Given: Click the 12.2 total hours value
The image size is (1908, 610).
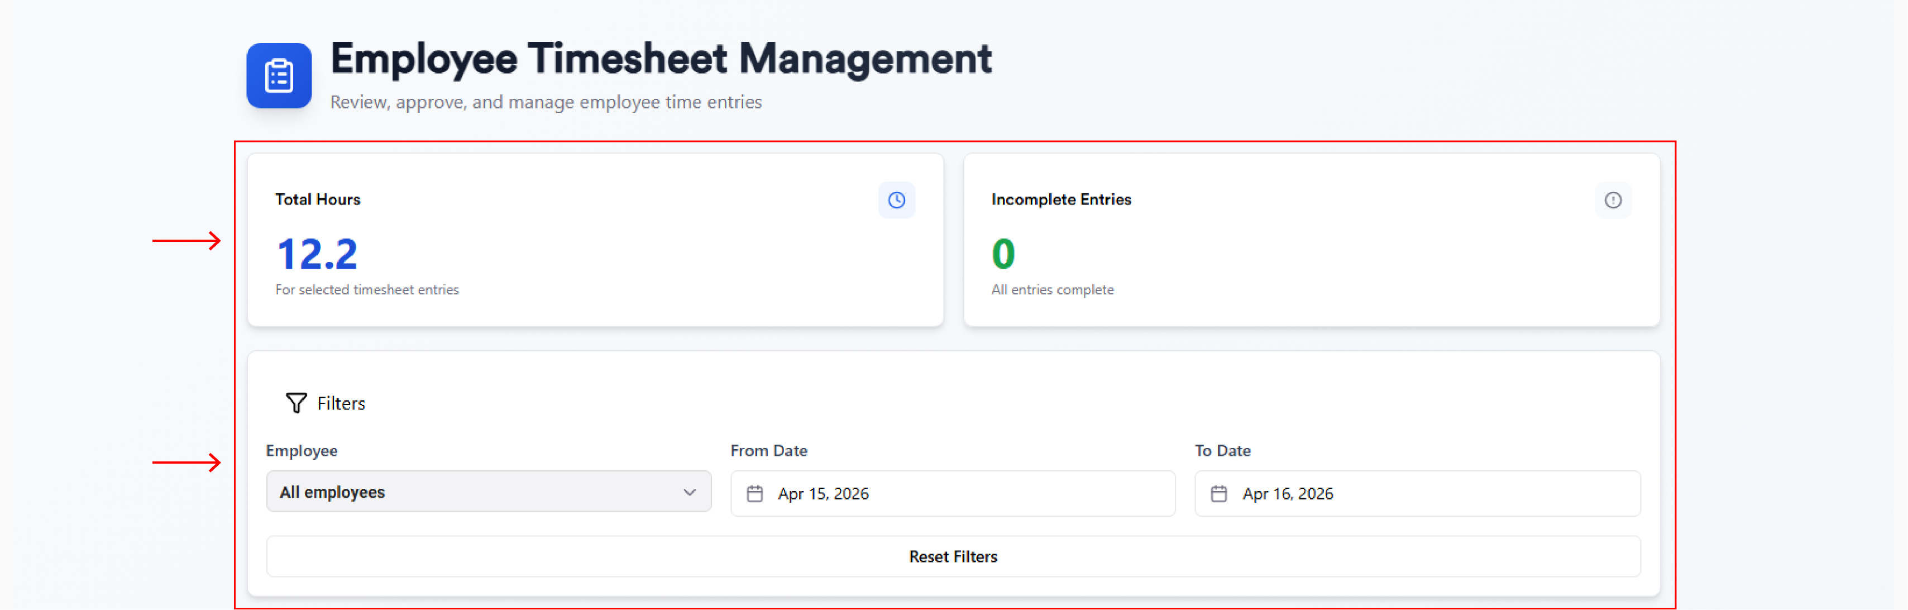Looking at the screenshot, I should point(317,254).
